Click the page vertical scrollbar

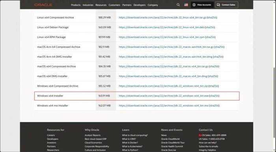[x=274, y=103]
